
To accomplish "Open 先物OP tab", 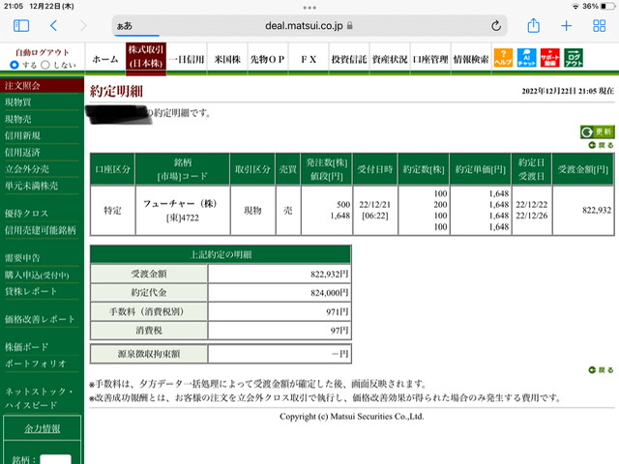I will (268, 59).
